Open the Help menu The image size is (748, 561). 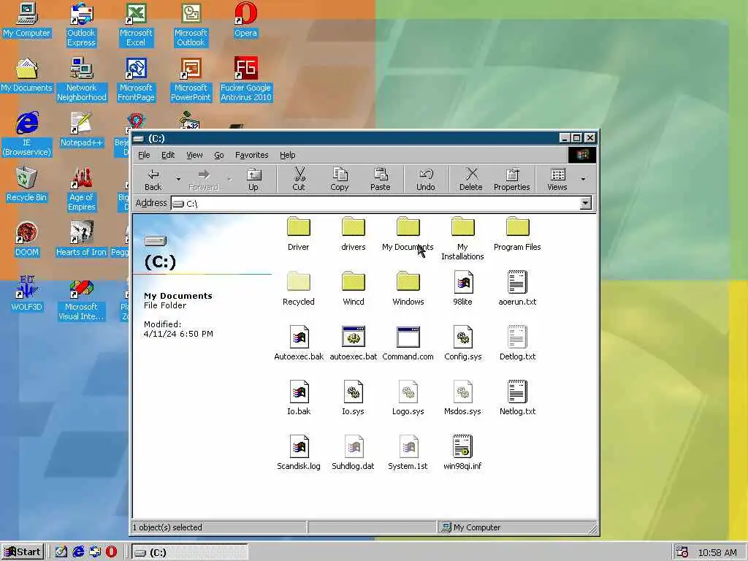coord(288,155)
